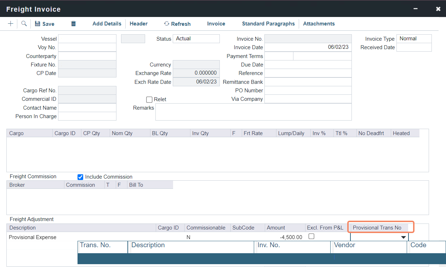The height and width of the screenshot is (267, 446).
Task: Click the Vessel input field
Action: (87, 39)
